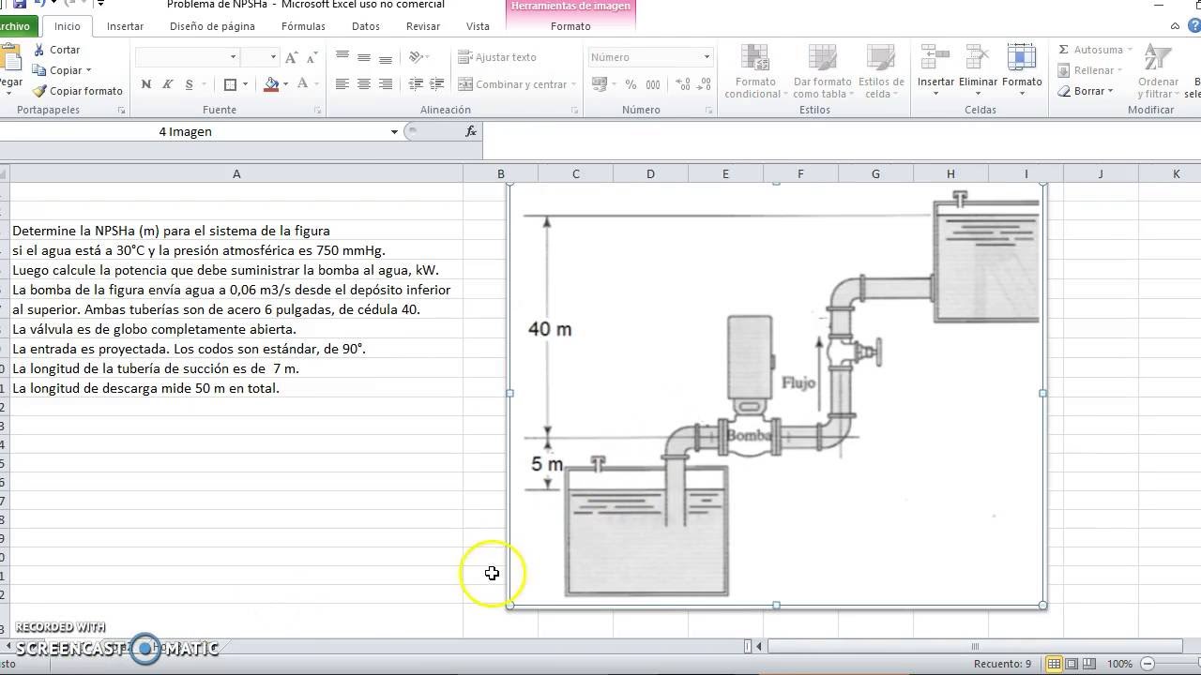The image size is (1201, 675).
Task: Switch to the Datos tab
Action: click(x=366, y=26)
